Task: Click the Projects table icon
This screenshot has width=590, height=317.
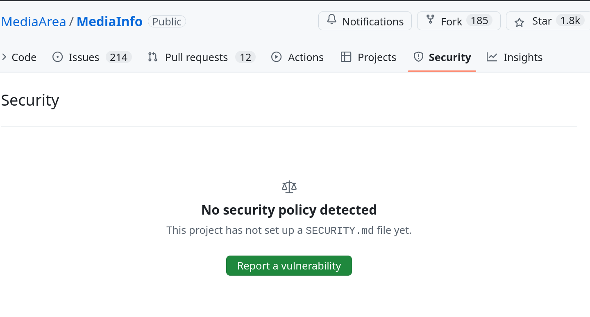Action: pos(346,57)
